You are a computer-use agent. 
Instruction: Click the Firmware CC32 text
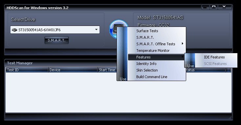point(153,25)
